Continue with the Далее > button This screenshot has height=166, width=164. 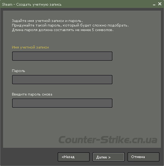click(x=109, y=157)
